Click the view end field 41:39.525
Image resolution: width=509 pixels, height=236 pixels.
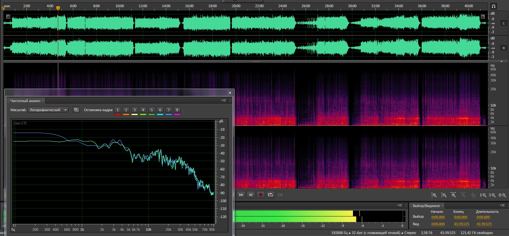coord(461,224)
